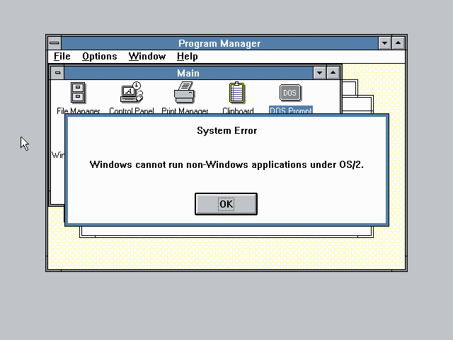453x340 pixels.
Task: Click the Main group title bar
Action: tap(188, 72)
